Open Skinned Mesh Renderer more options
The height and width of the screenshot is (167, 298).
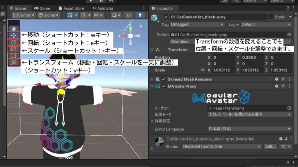(x=290, y=79)
